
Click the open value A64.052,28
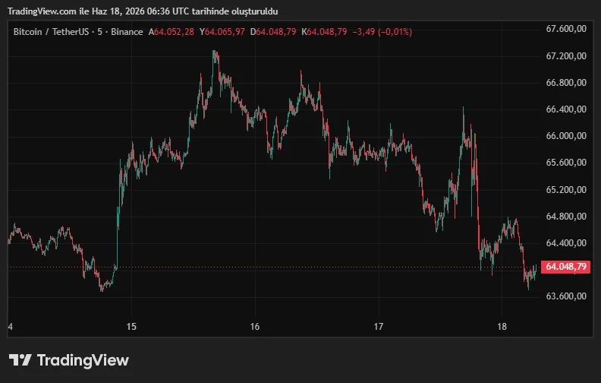(171, 32)
